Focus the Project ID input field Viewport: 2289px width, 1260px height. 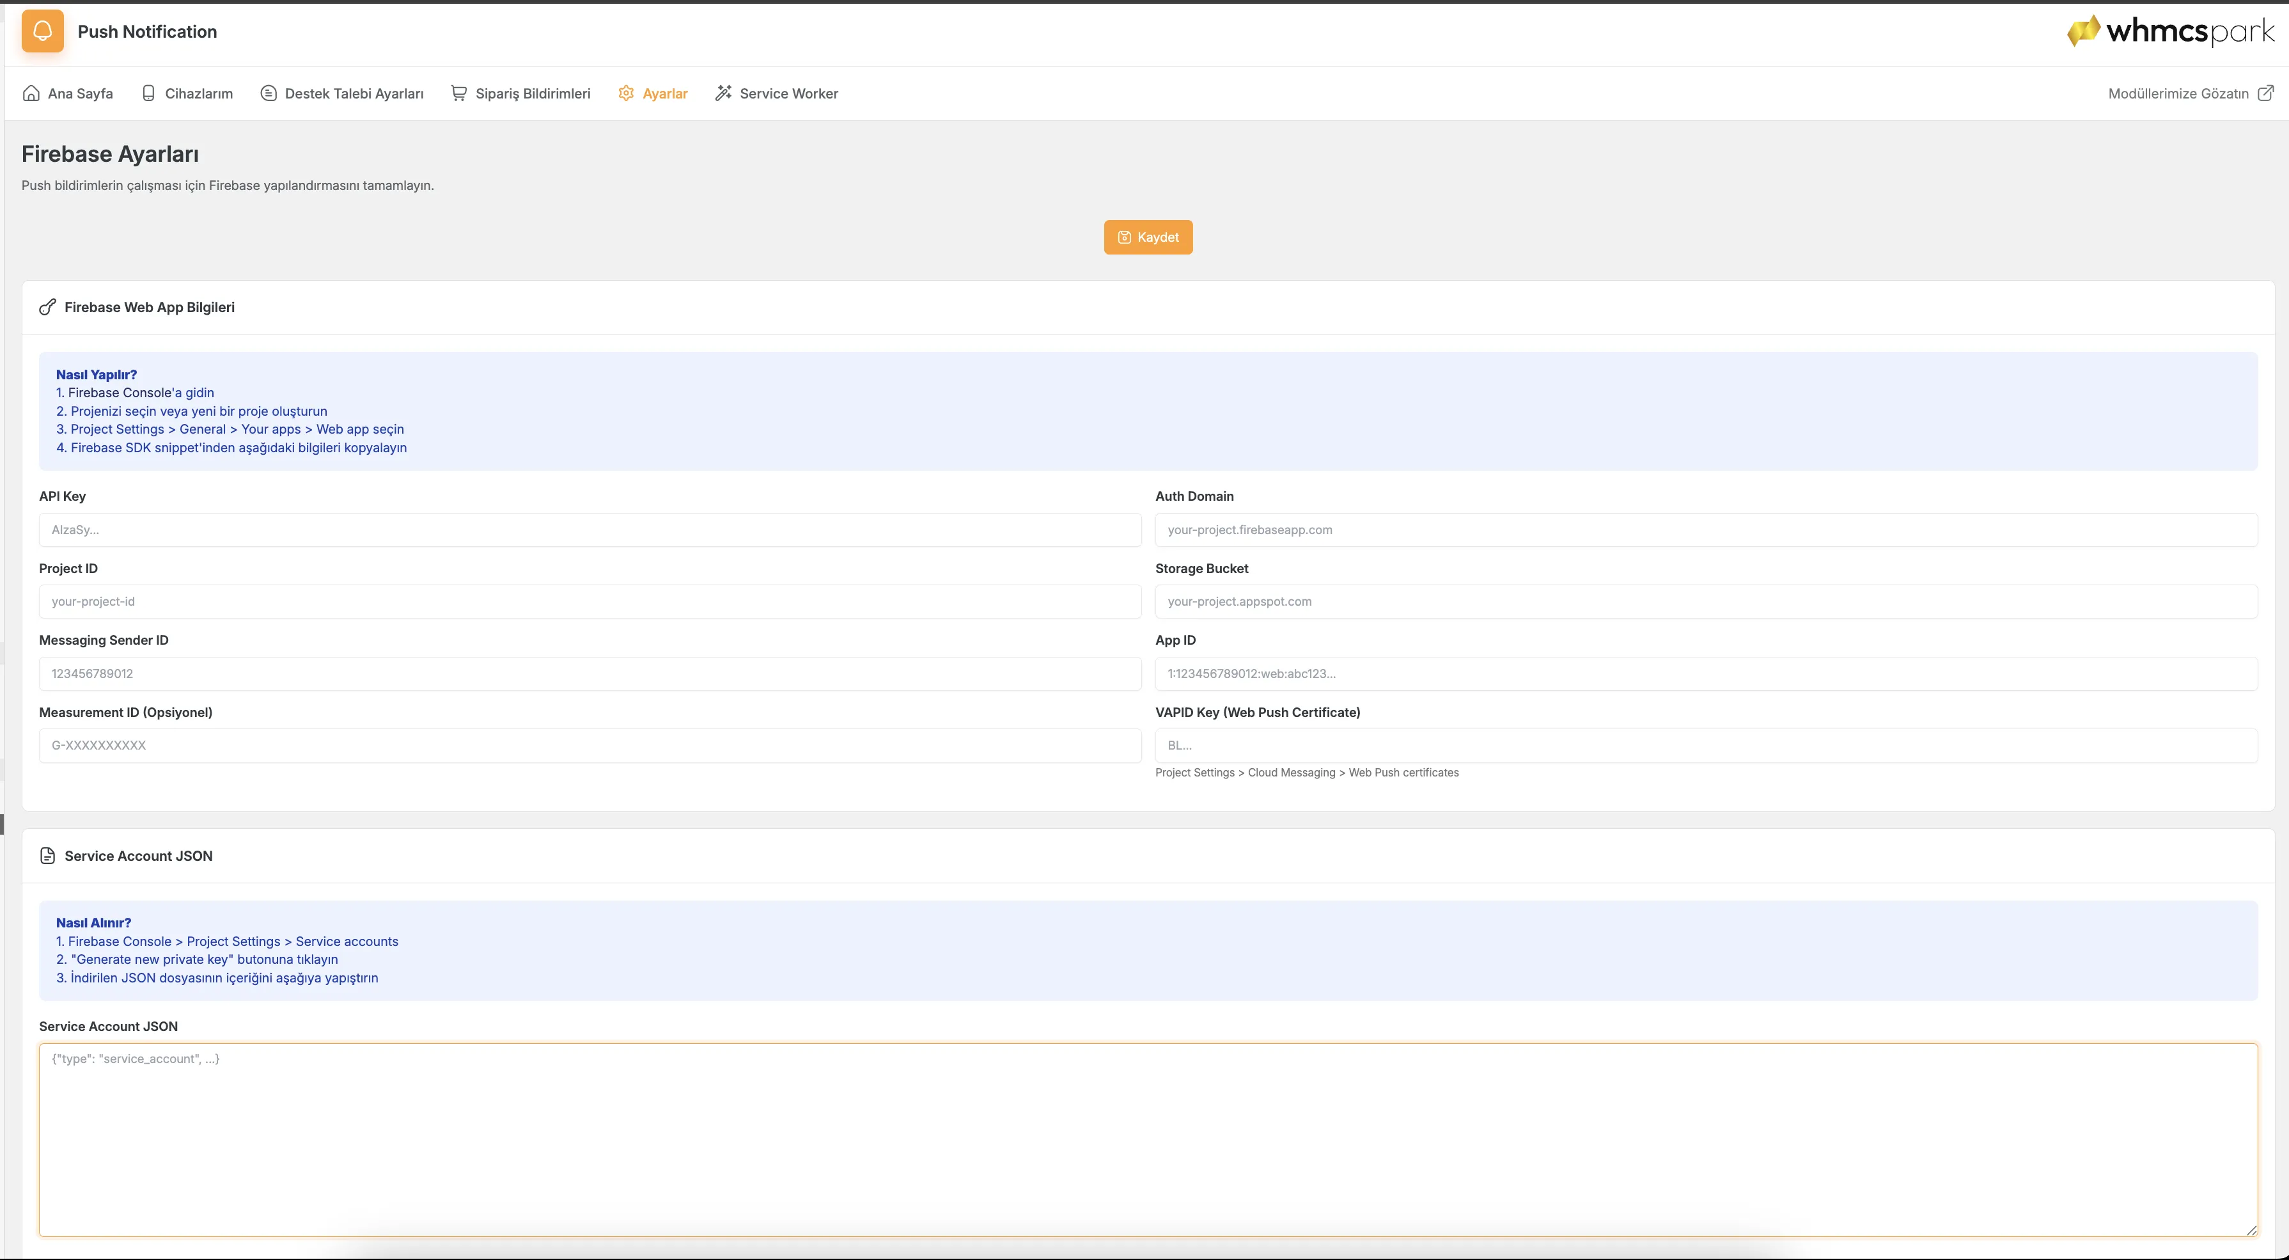[x=590, y=602]
